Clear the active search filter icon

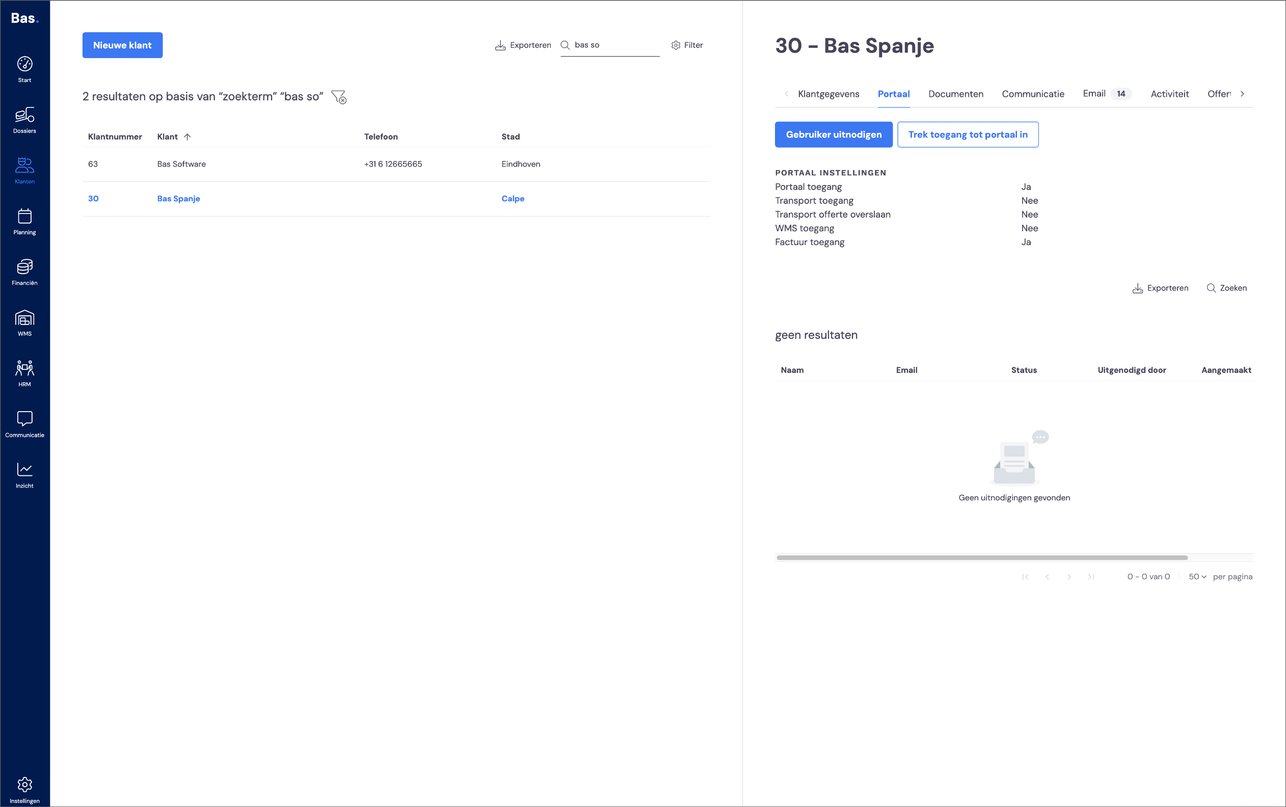point(339,97)
